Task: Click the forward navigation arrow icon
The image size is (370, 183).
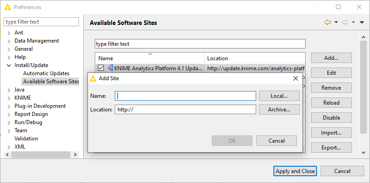Action: [x=345, y=22]
